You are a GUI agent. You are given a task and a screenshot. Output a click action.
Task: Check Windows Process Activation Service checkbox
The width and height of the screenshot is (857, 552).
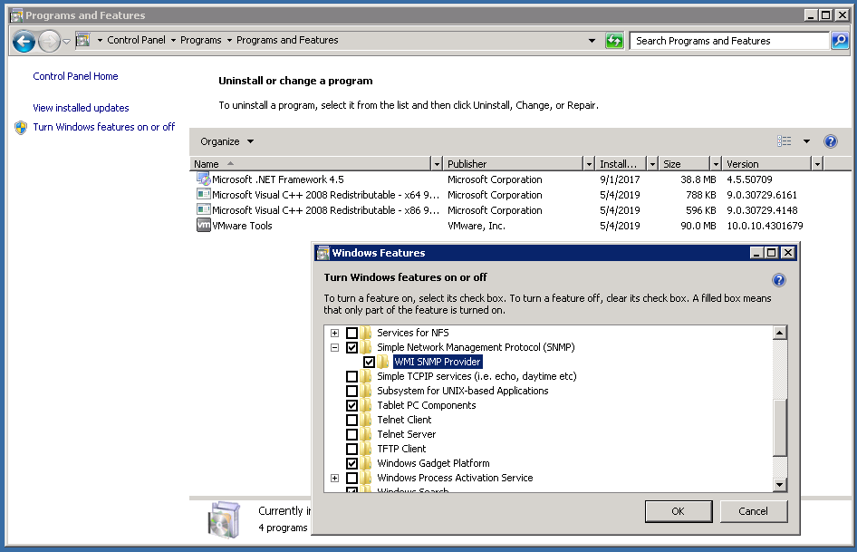point(352,478)
